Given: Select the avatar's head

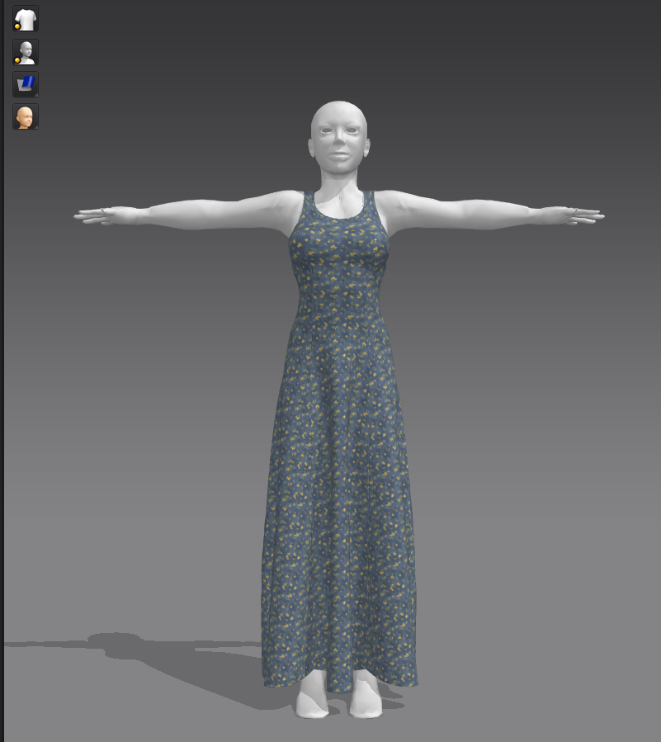Looking at the screenshot, I should pyautogui.click(x=338, y=138).
